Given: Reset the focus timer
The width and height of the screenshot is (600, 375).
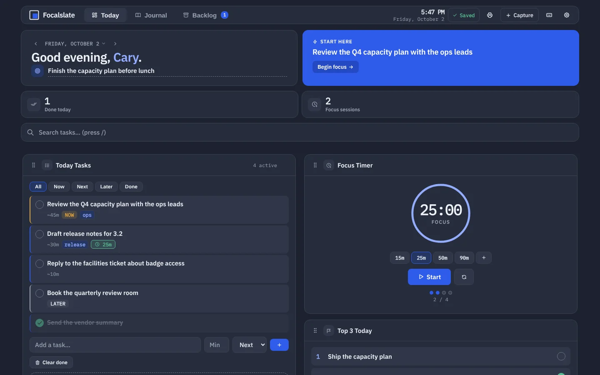Looking at the screenshot, I should [464, 277].
